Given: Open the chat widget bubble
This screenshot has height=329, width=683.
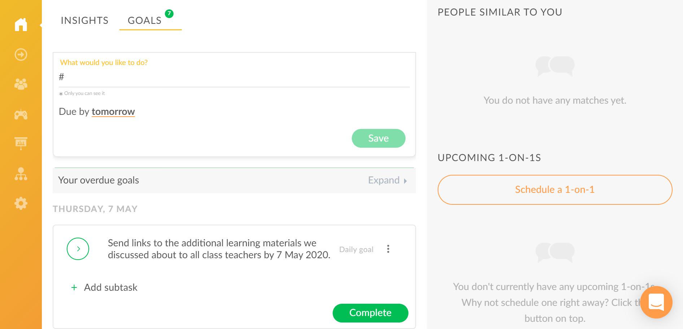Looking at the screenshot, I should (x=656, y=302).
